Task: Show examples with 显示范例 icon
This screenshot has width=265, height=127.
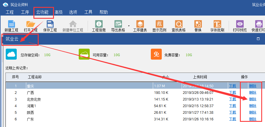Action: coord(159,24)
